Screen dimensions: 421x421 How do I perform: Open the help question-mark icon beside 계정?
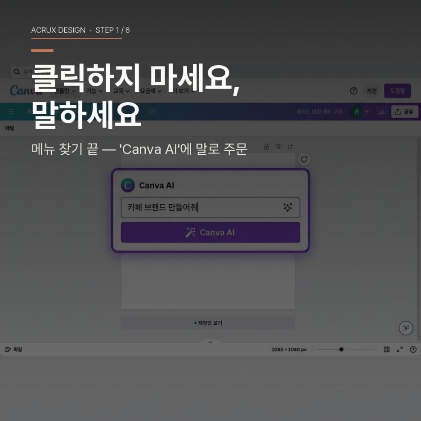coord(354,91)
